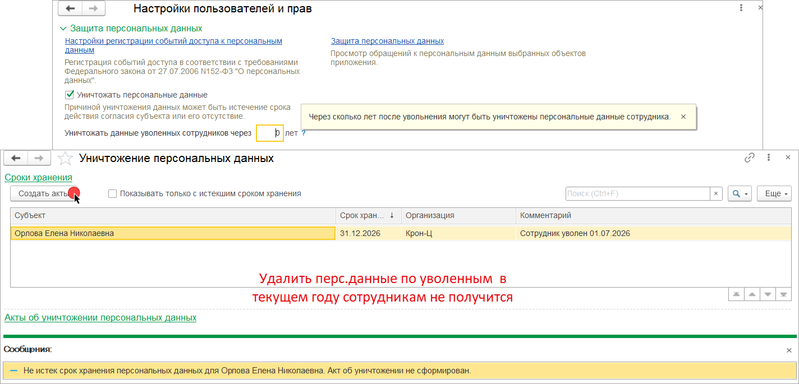Open the three-dot menu of the data destruction window
Image resolution: width=799 pixels, height=384 pixels.
[x=769, y=158]
